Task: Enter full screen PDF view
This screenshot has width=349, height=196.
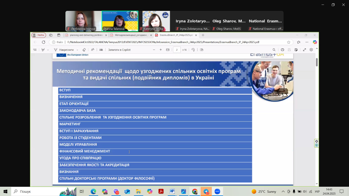Action: pyautogui.click(x=305, y=50)
